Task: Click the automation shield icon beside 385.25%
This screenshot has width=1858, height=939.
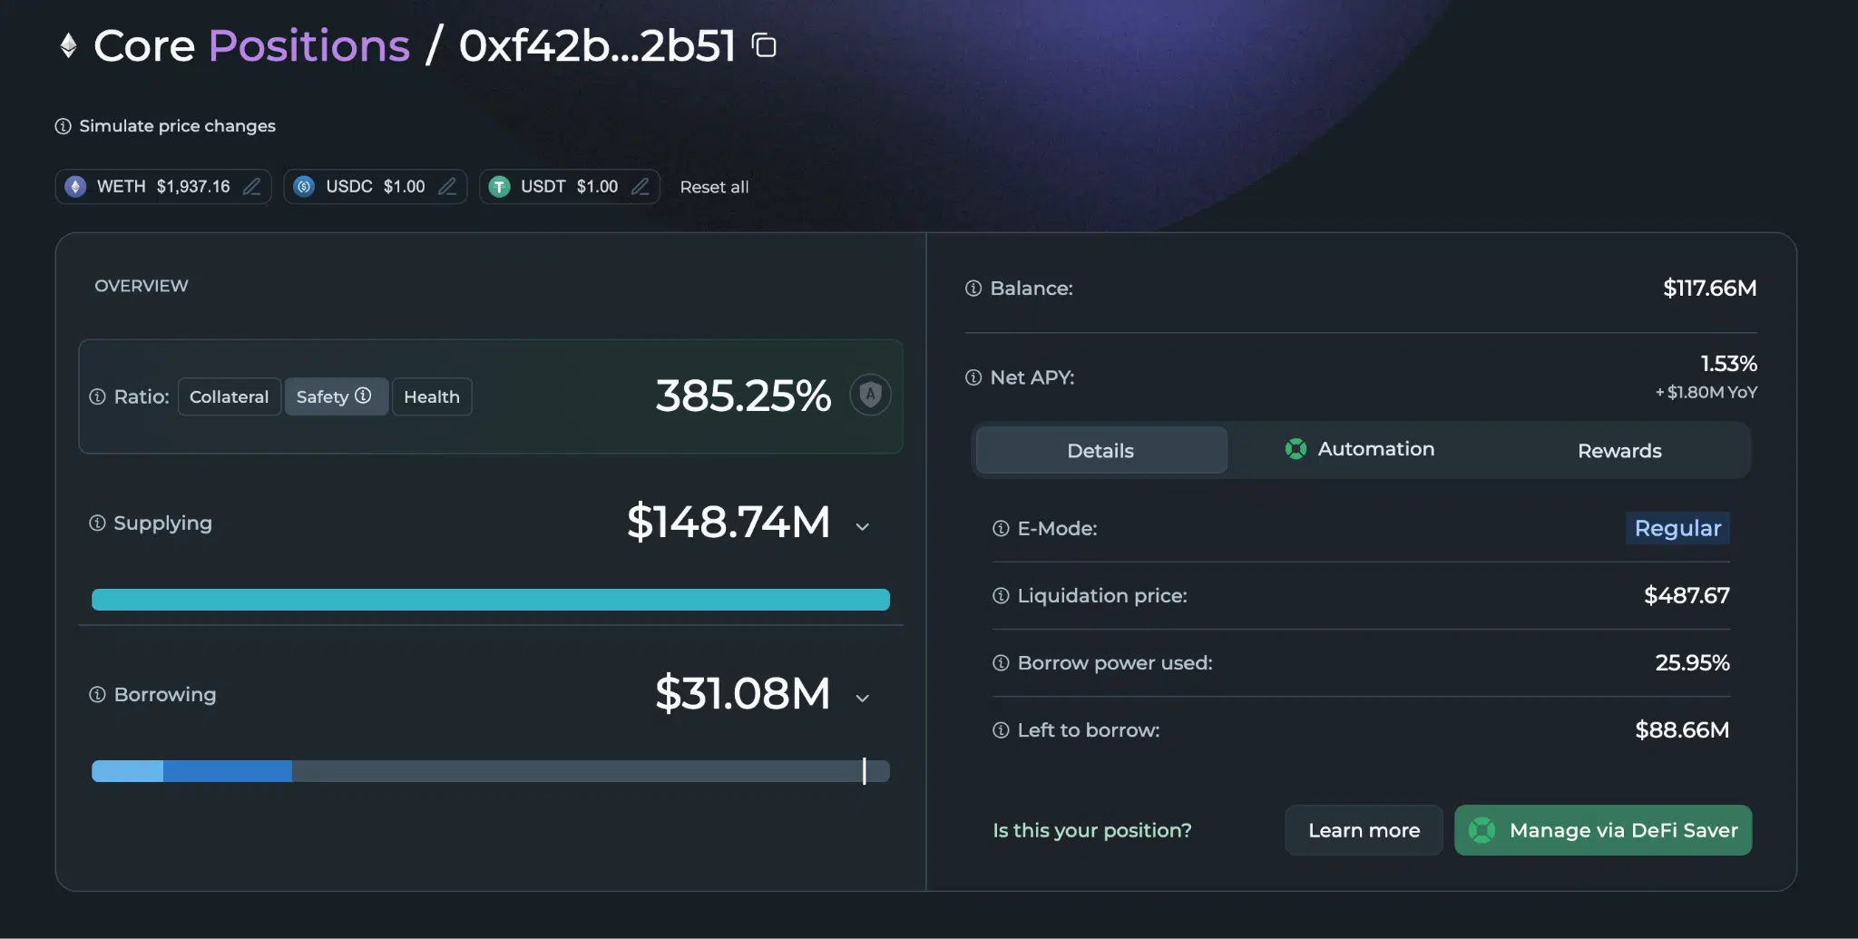Action: coord(870,396)
